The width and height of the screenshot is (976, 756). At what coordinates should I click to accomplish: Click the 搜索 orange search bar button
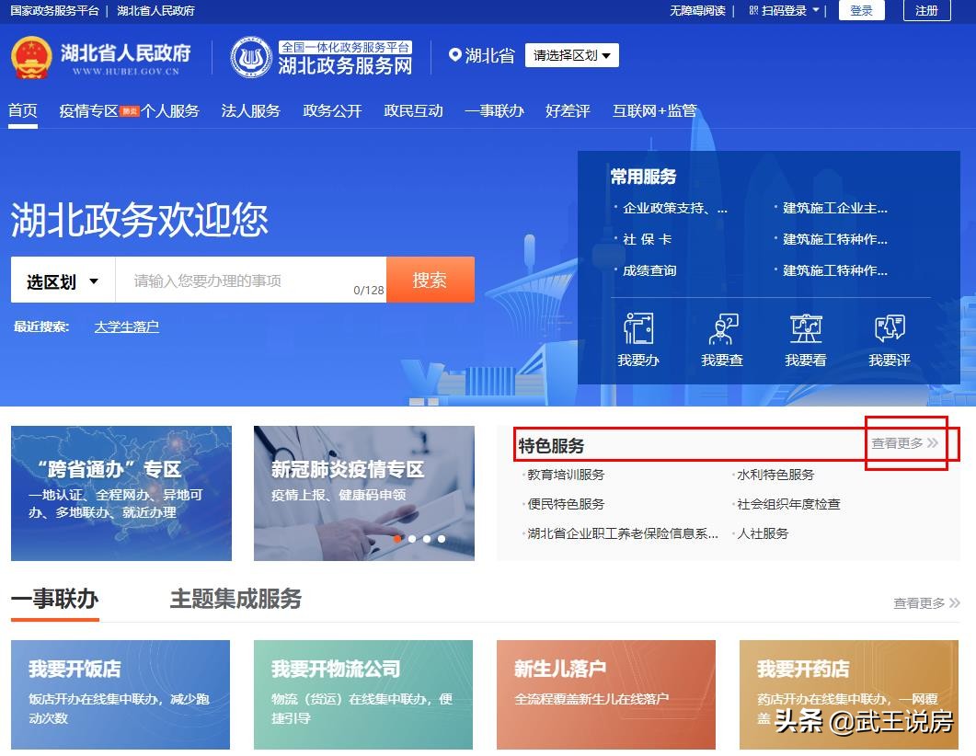coord(430,281)
